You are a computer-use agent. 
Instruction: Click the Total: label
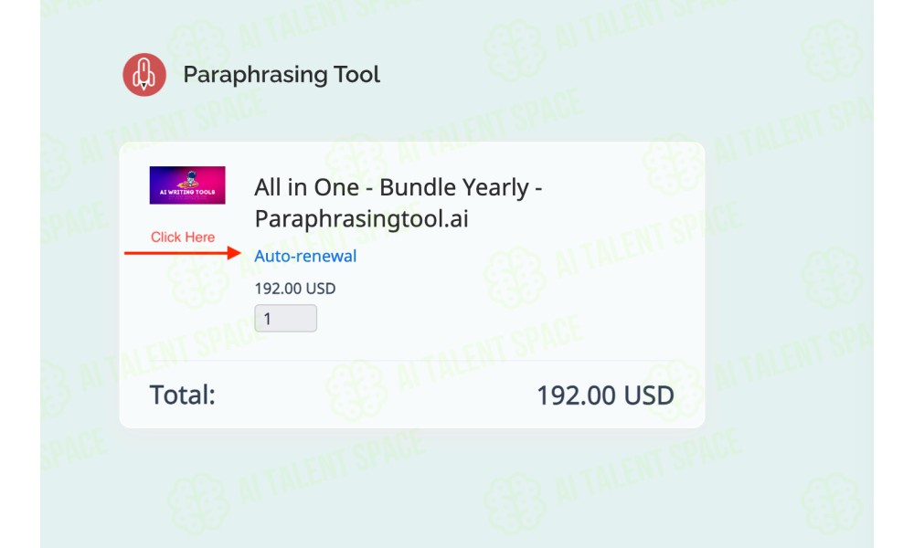click(183, 395)
